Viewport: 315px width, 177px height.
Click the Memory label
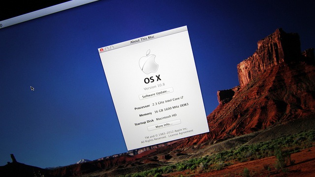click(146, 115)
